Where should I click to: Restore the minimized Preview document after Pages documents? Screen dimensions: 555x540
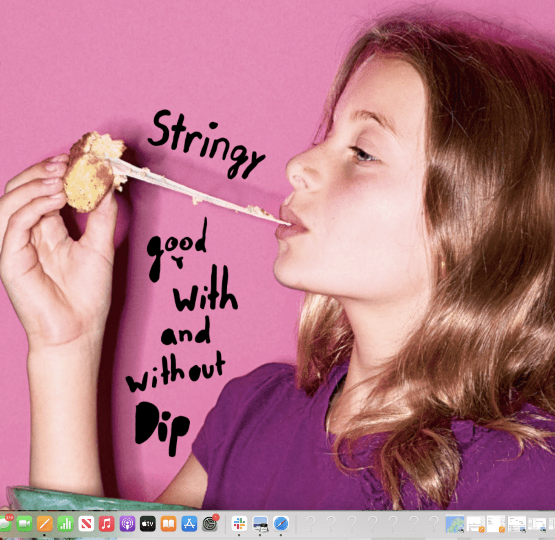[516, 524]
